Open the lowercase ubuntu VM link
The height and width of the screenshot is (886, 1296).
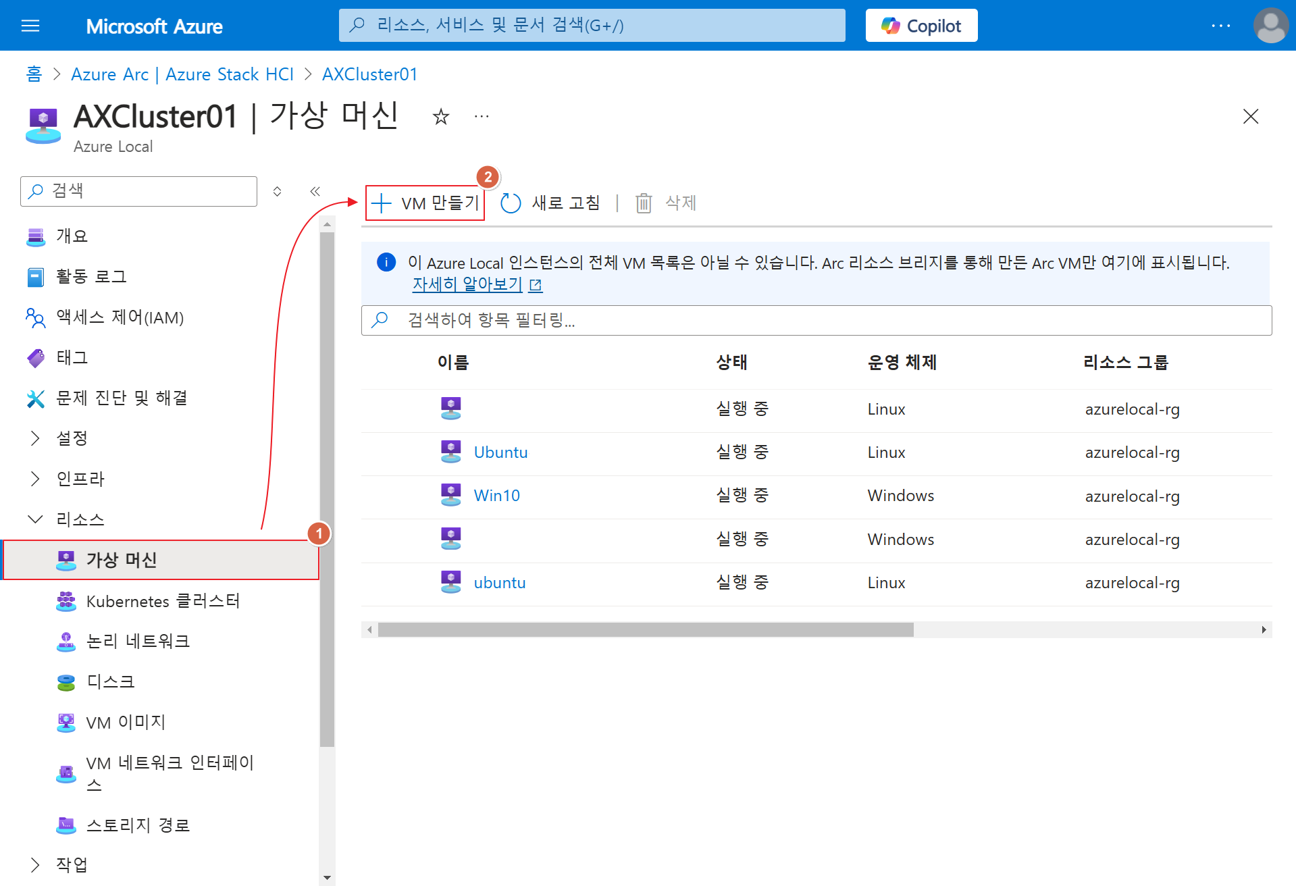(x=500, y=583)
